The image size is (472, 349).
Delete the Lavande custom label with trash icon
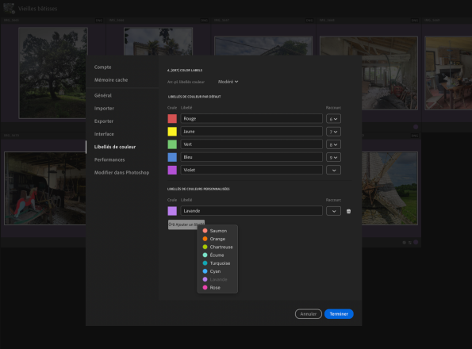point(348,211)
